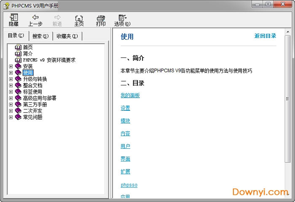Expand the 第三方手册 tree node
This screenshot has width=295, height=202.
[11, 104]
